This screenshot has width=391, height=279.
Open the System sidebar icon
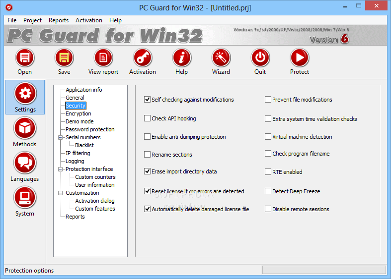tap(25, 198)
